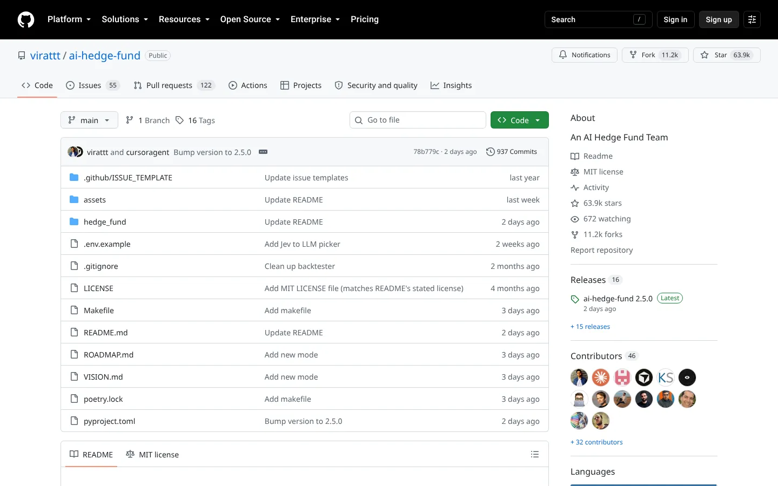Click the Sign up button

(719, 19)
